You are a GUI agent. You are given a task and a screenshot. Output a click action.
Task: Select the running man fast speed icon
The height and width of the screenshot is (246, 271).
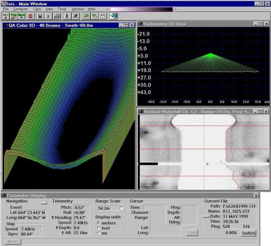[x=75, y=16]
